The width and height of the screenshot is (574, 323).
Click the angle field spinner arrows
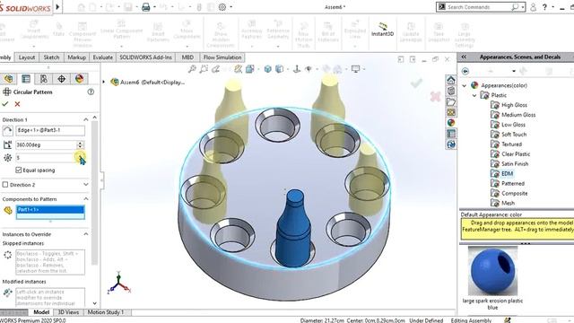pos(80,144)
